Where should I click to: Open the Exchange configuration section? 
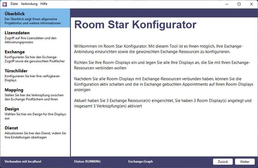point(35,56)
